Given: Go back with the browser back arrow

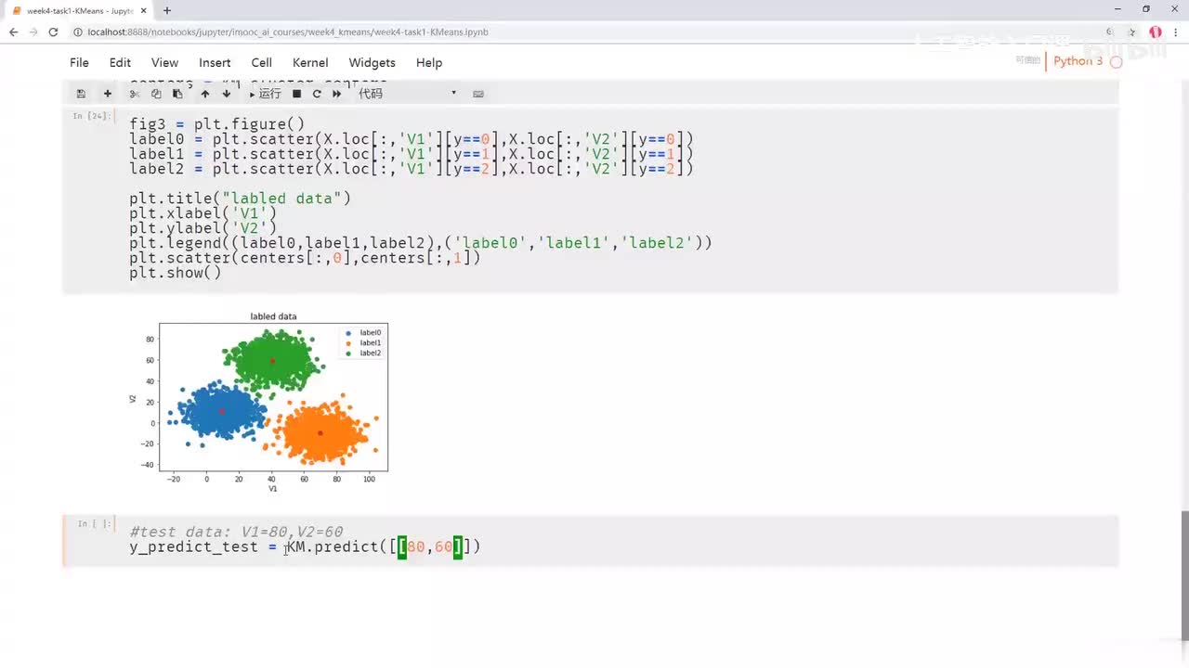Looking at the screenshot, I should click(x=13, y=32).
